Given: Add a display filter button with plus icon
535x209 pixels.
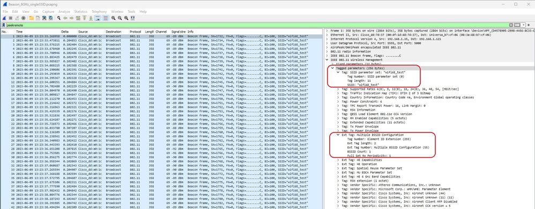Looking at the screenshot, I should pyautogui.click(x=529, y=25).
